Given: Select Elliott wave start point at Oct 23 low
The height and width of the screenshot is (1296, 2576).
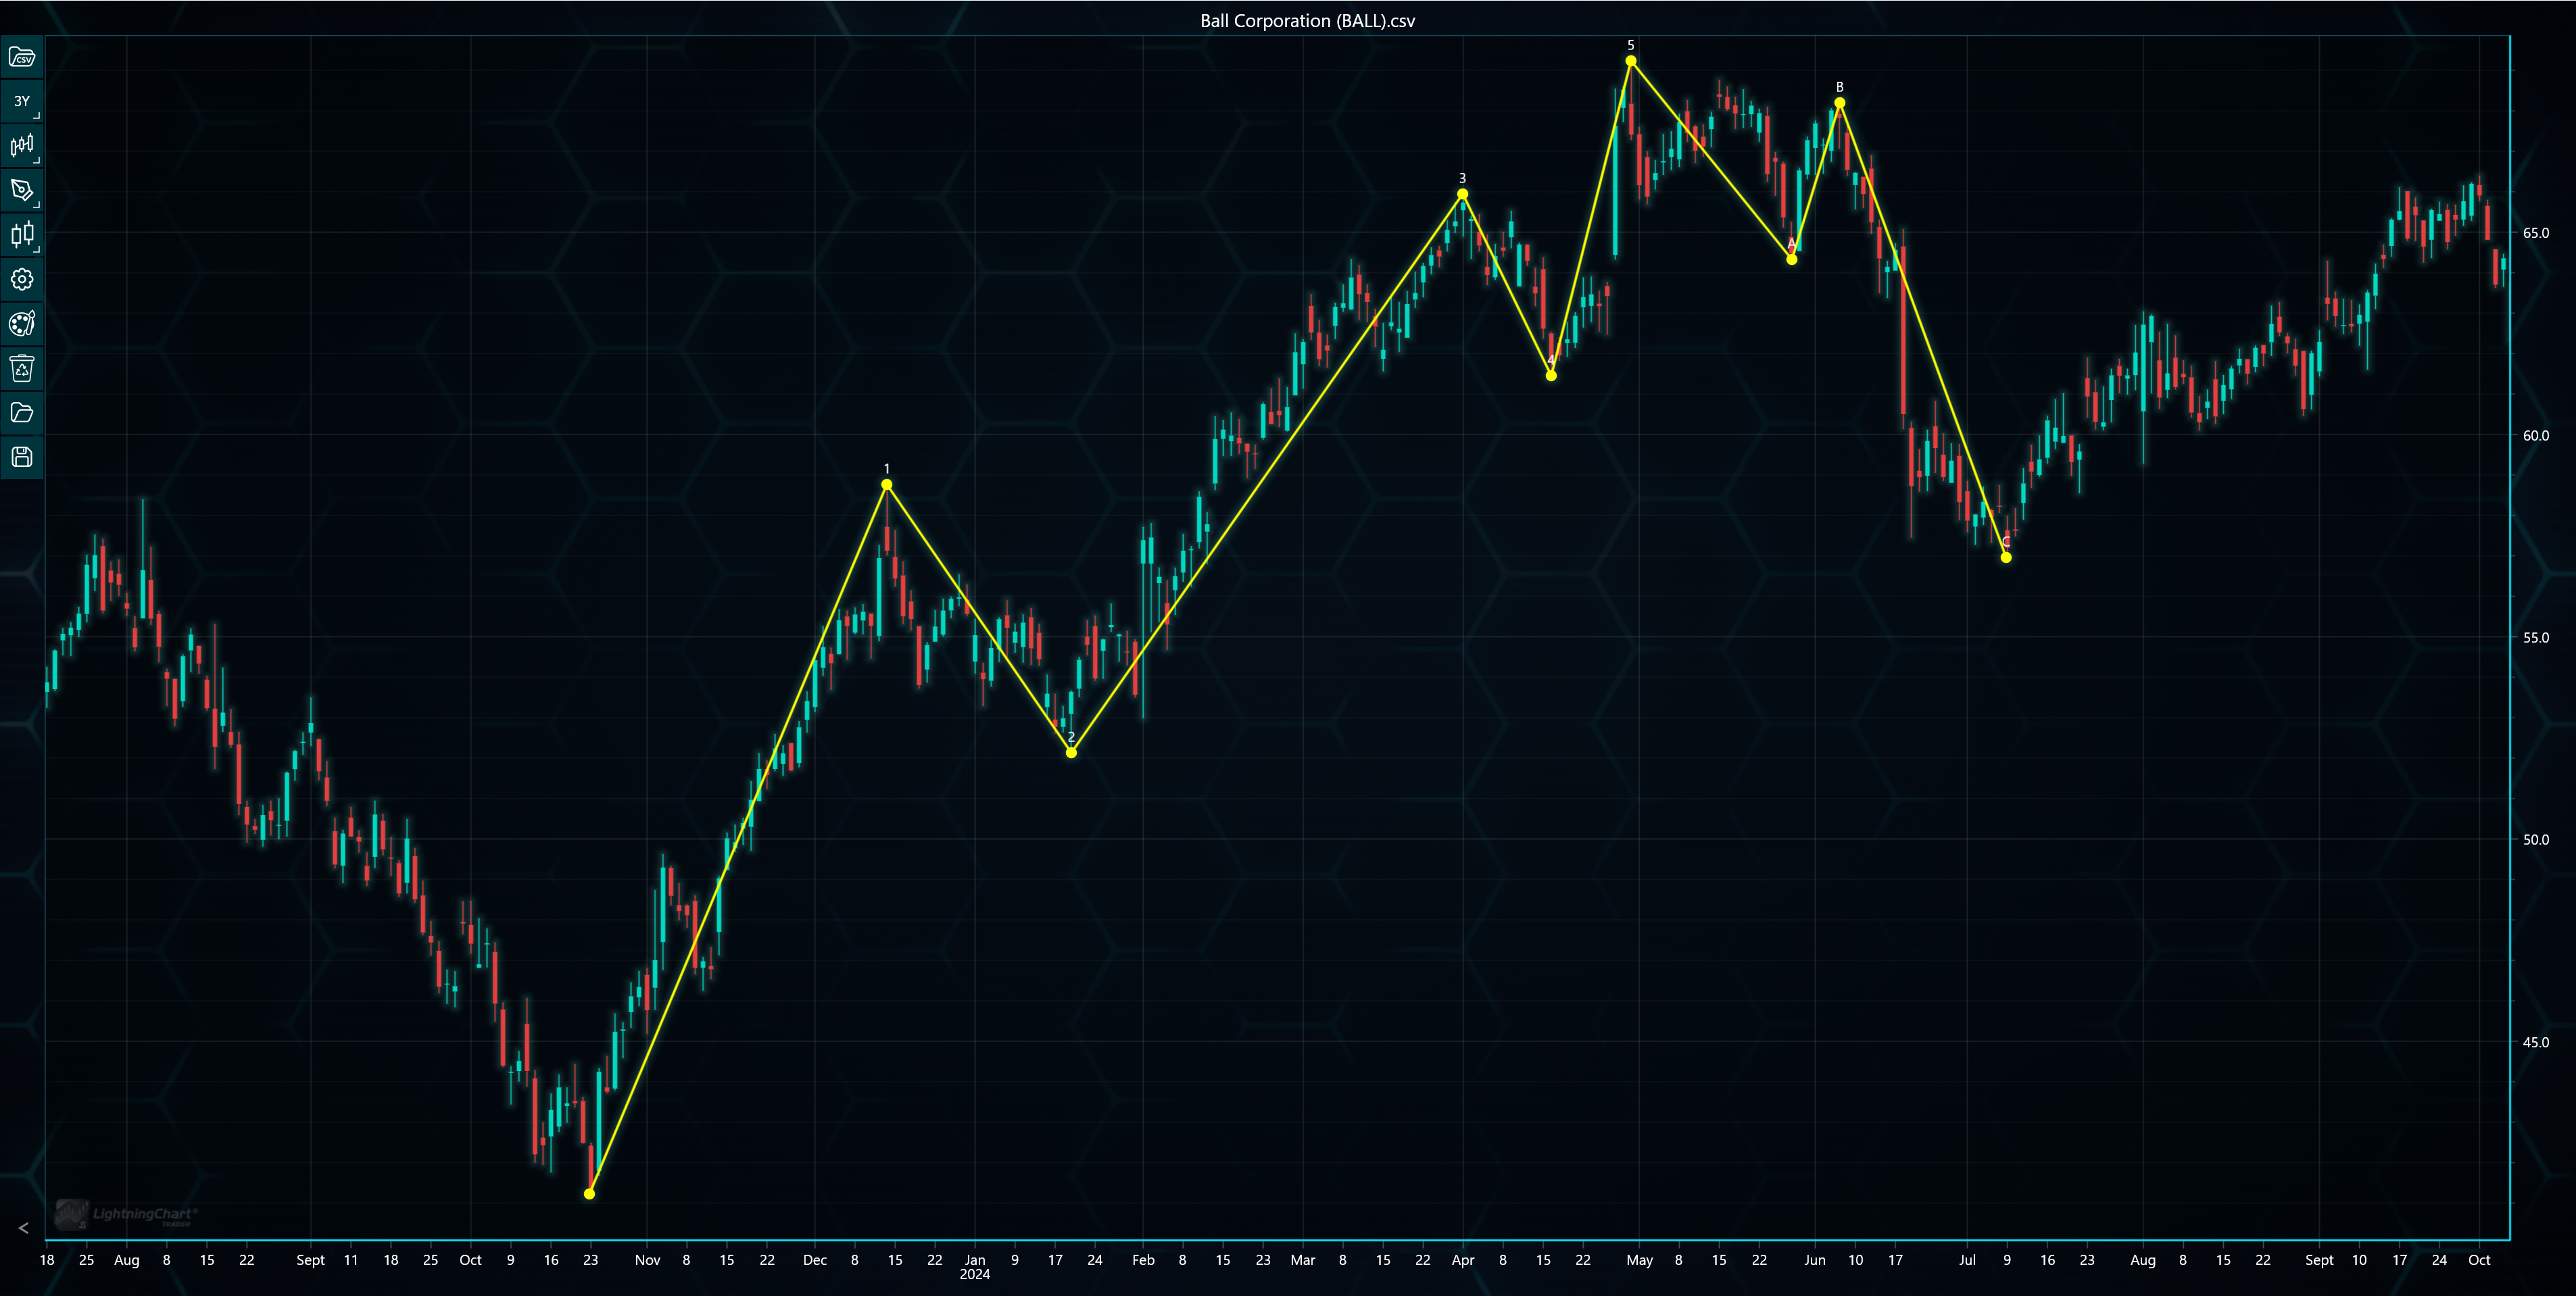Looking at the screenshot, I should (x=589, y=1193).
